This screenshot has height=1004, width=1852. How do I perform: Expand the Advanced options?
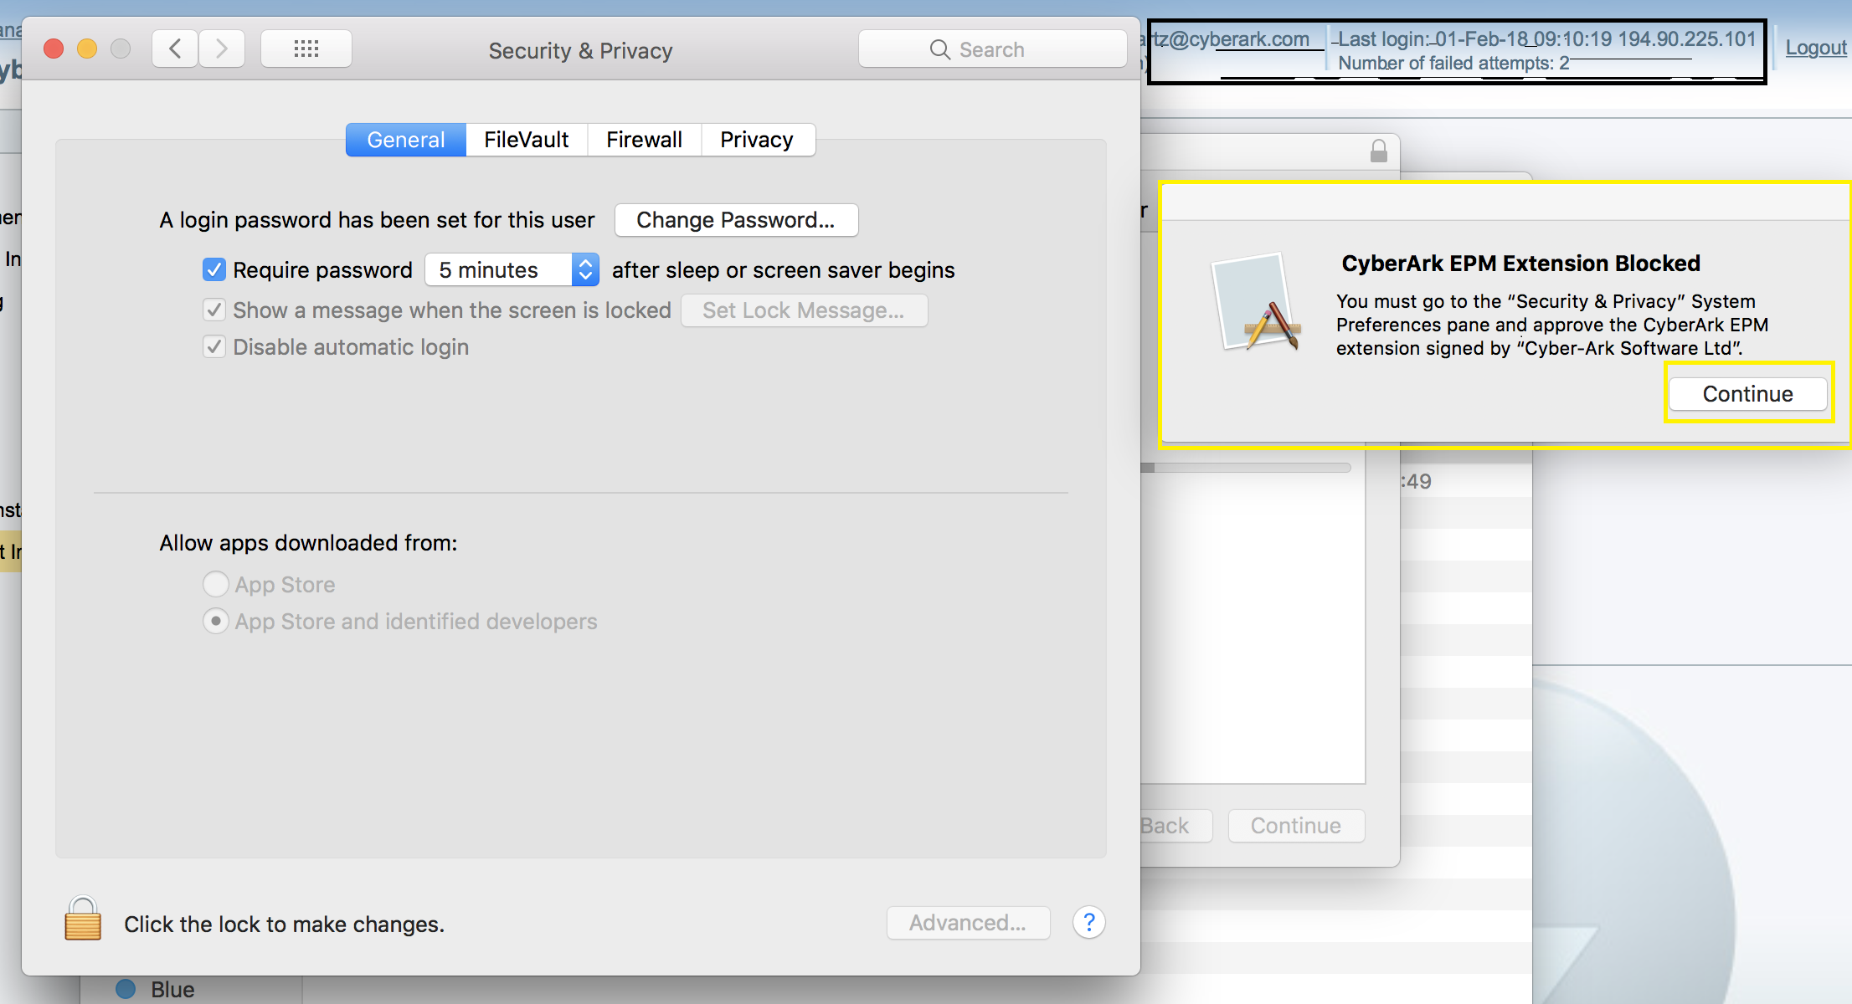pyautogui.click(x=968, y=922)
